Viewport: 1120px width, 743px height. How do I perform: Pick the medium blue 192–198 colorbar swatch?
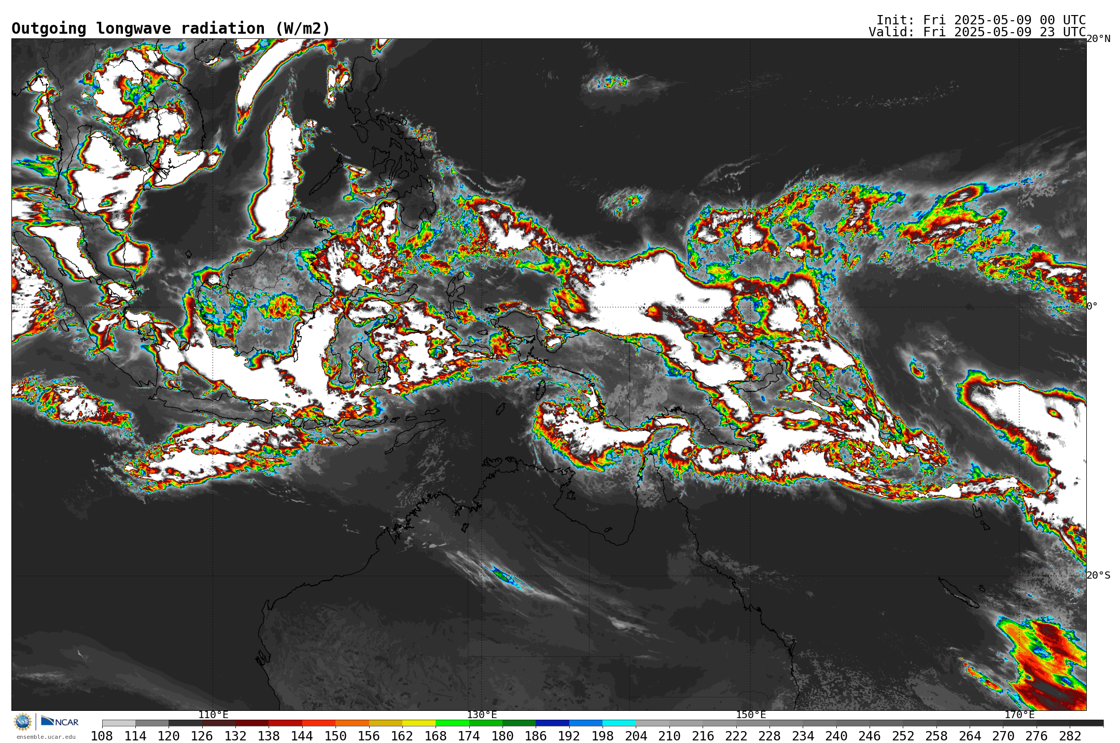[586, 723]
